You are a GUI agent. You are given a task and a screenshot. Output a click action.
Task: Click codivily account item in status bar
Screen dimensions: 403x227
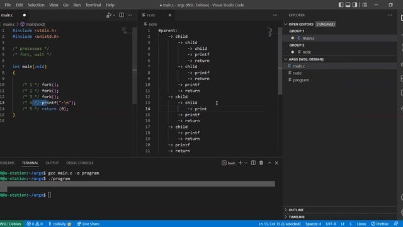pyautogui.click(x=60, y=224)
